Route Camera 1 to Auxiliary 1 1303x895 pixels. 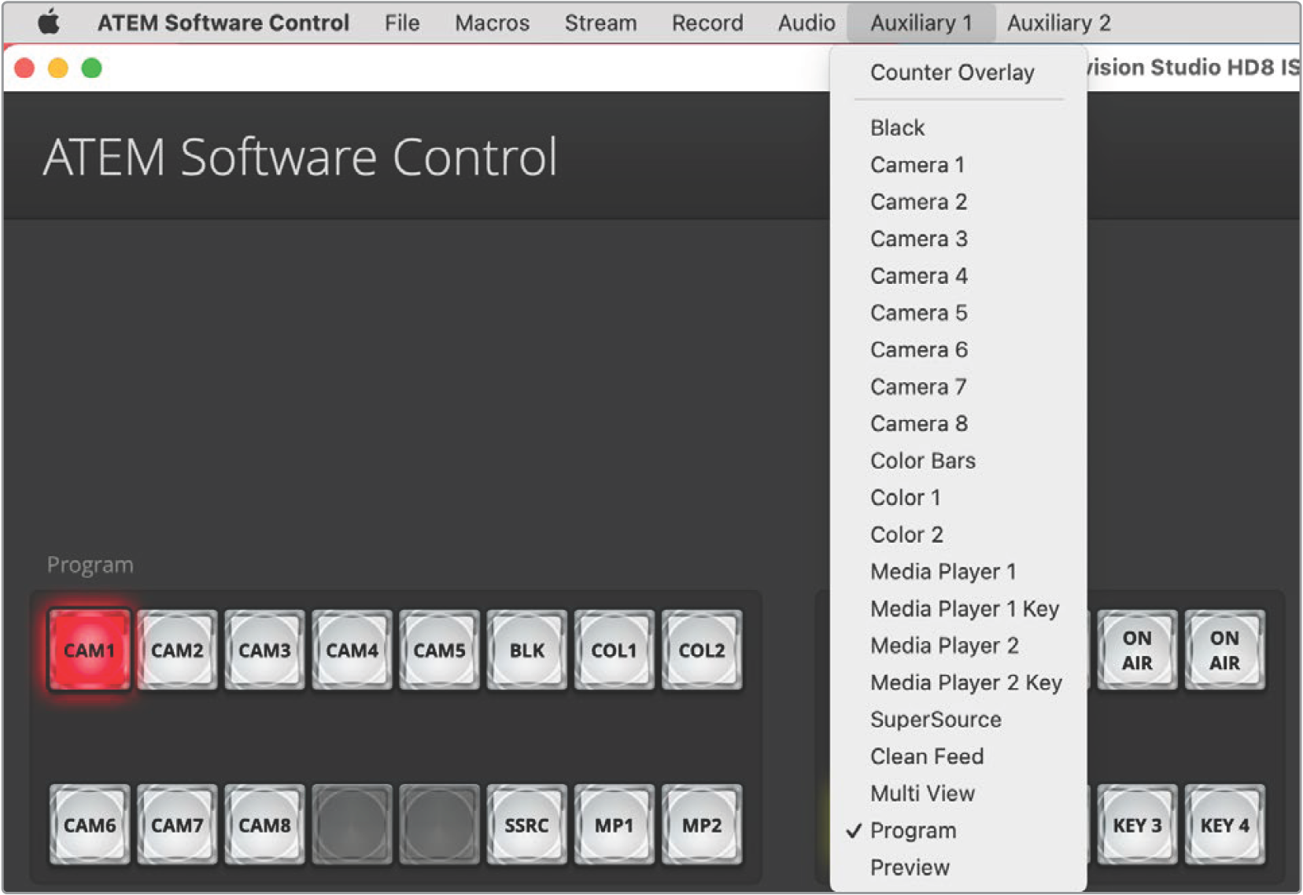point(958,164)
